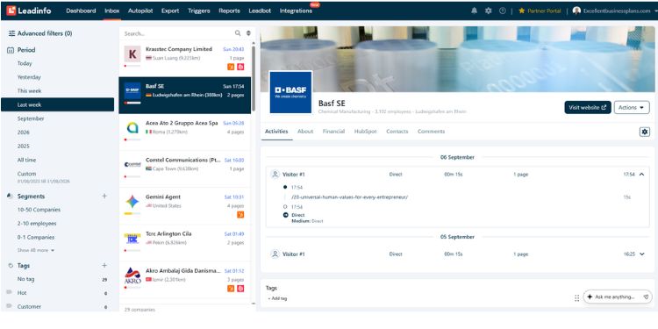Click the orange badge on Gemini Agent
658x329 pixels.
tap(240, 214)
